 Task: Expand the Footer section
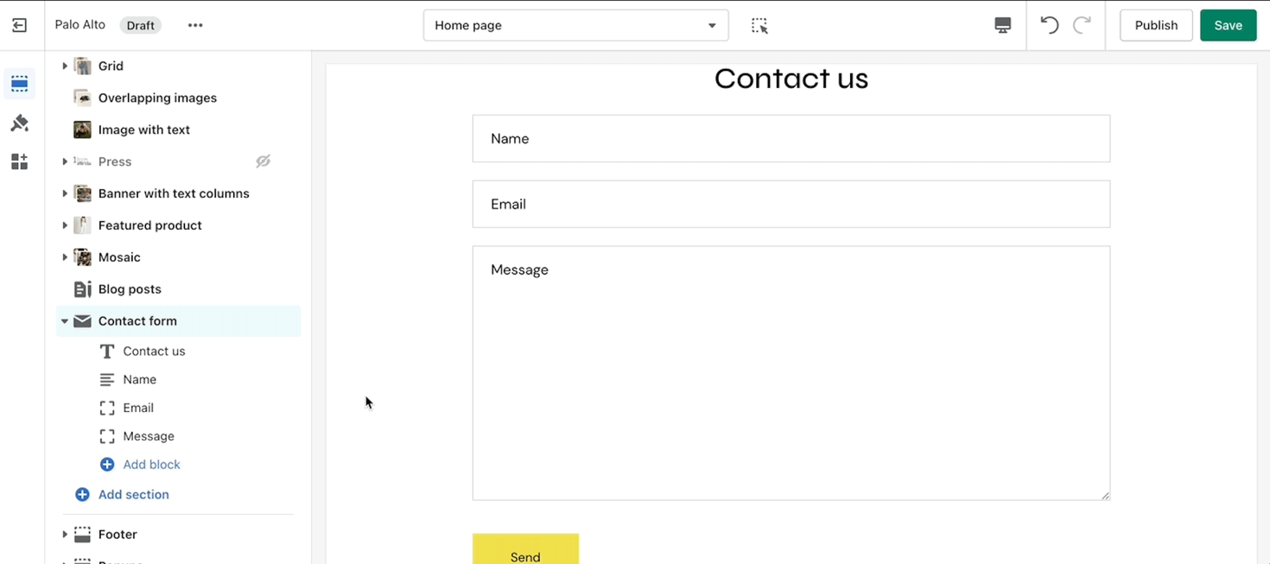[65, 535]
